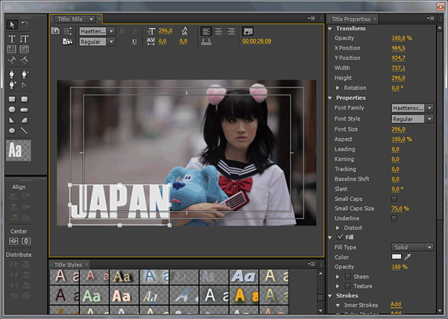Image resolution: width=448 pixels, height=319 pixels.
Task: Select the Title: title tab
Action: point(70,19)
